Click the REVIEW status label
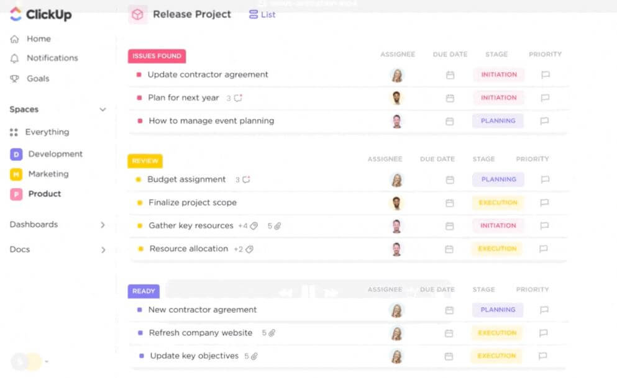 pyautogui.click(x=145, y=161)
